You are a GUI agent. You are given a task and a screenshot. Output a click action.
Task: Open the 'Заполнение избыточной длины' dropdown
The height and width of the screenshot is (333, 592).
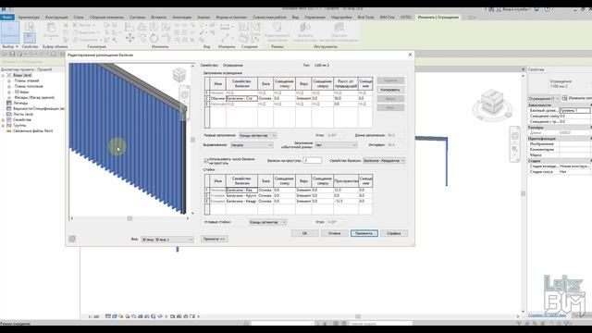tap(336, 145)
